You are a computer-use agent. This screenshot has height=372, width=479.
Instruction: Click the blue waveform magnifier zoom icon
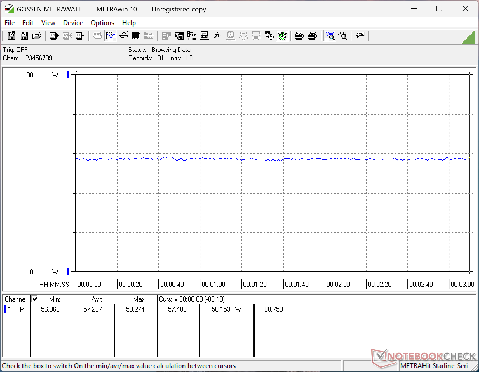pos(330,36)
